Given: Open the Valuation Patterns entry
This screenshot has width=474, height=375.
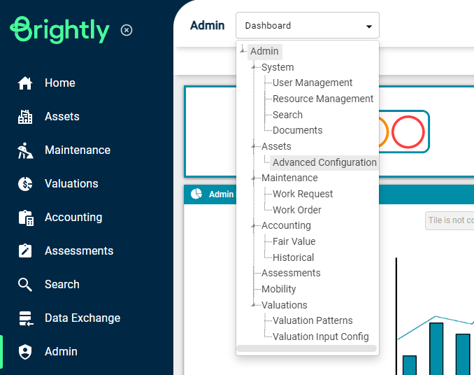Looking at the screenshot, I should click(313, 320).
